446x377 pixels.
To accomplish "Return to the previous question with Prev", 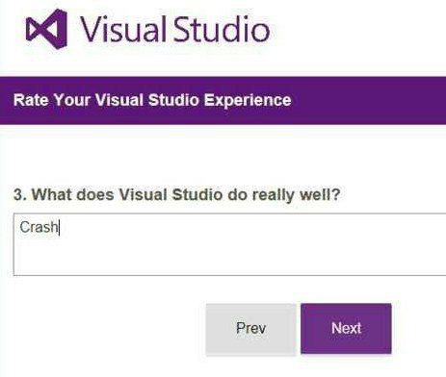I will click(250, 329).
